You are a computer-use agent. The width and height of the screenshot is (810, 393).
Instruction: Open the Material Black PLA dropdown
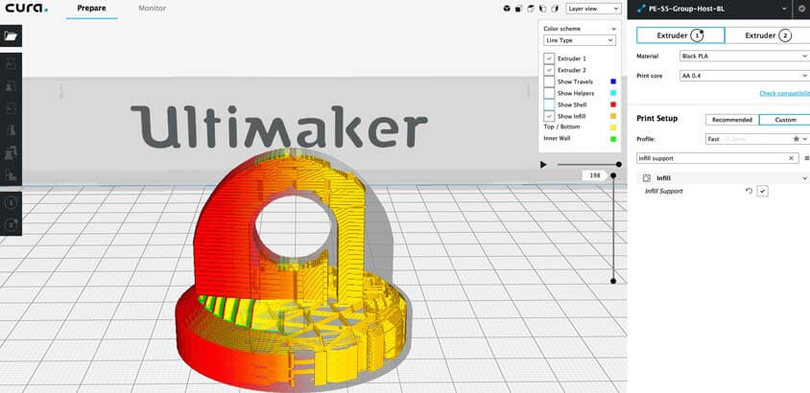(745, 57)
